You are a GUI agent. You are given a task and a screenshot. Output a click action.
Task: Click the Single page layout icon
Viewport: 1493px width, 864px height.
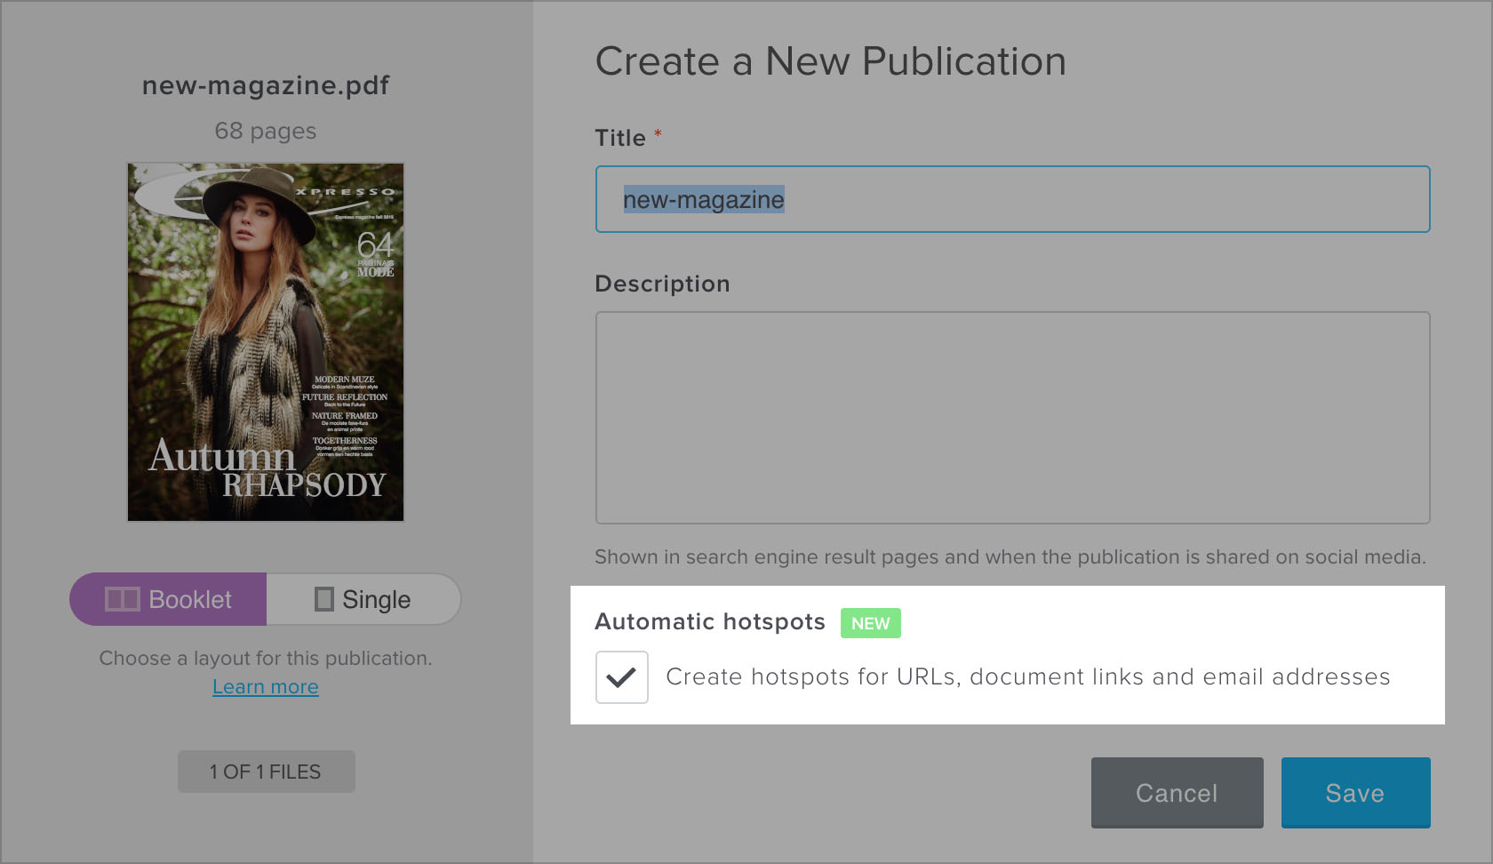click(x=324, y=598)
